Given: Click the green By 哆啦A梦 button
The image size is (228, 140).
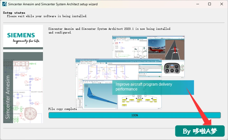Looking at the screenshot, I should pyautogui.click(x=200, y=131).
